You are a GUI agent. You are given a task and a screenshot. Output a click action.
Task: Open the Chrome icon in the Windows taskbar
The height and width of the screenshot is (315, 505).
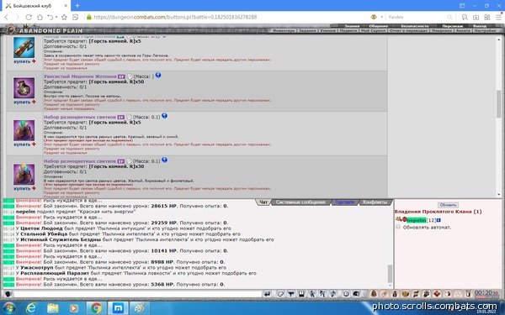[x=96, y=308]
